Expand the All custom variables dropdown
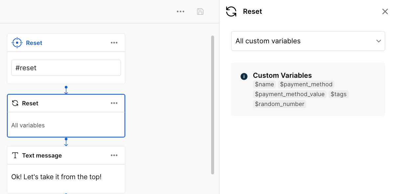 [308, 41]
